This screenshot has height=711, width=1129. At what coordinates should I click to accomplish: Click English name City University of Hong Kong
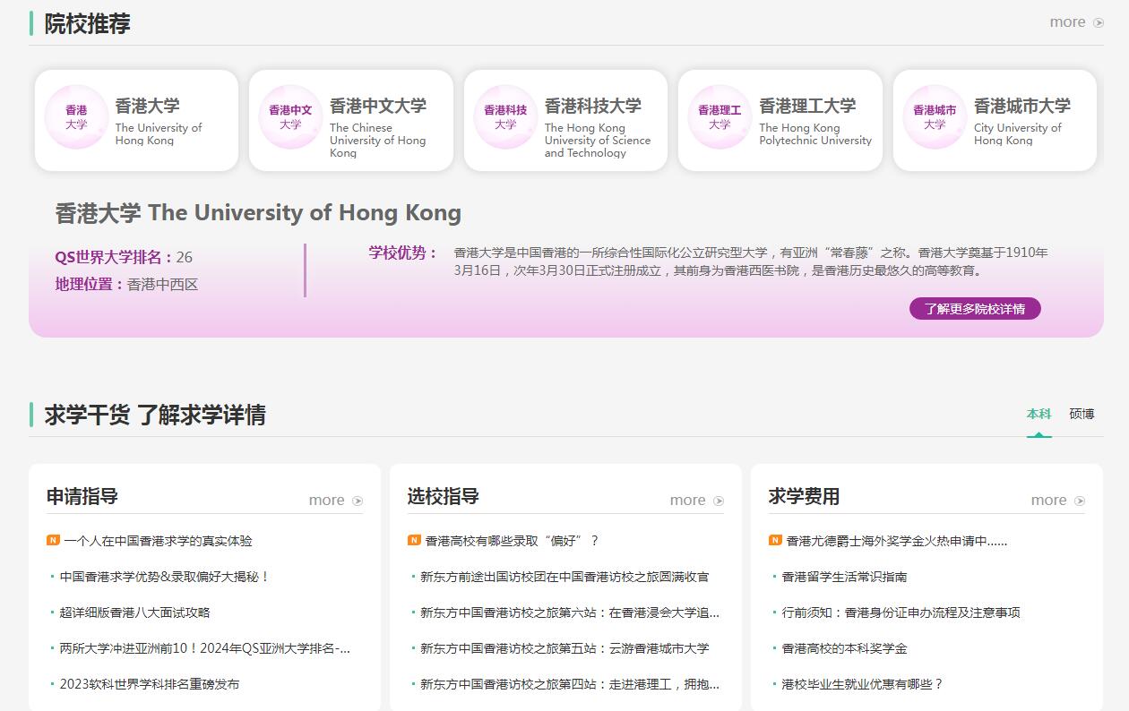tap(1018, 134)
